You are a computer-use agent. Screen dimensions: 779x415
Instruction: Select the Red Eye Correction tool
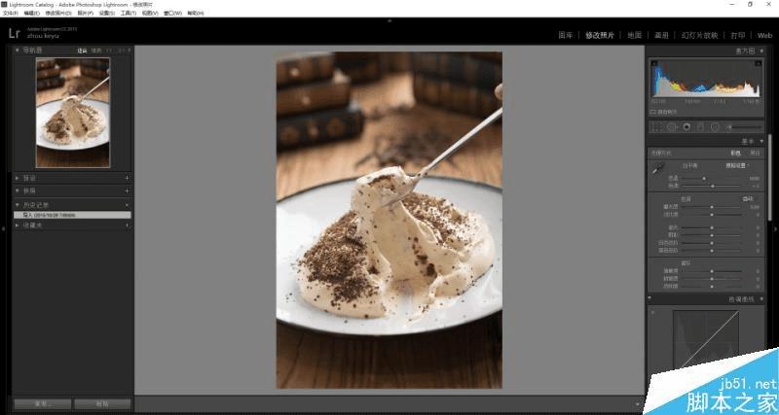click(686, 127)
